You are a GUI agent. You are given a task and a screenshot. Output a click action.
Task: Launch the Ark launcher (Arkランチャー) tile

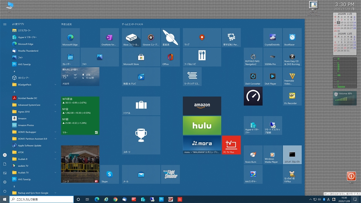pyautogui.click(x=253, y=174)
